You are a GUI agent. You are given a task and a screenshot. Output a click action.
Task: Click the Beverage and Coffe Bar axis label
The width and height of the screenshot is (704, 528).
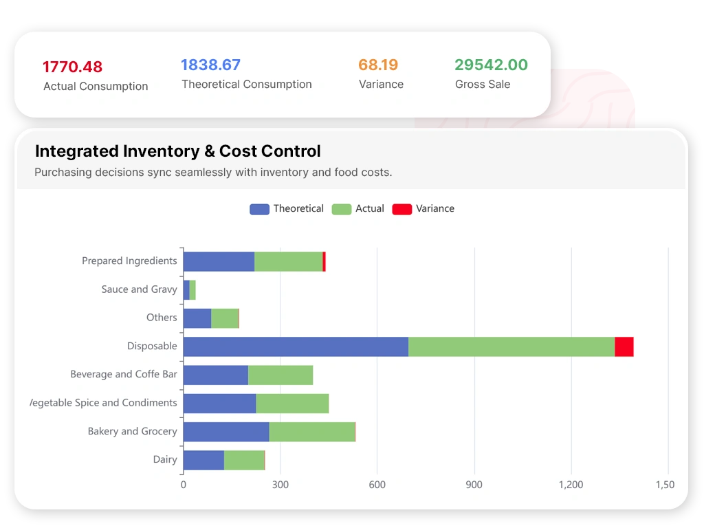(124, 375)
